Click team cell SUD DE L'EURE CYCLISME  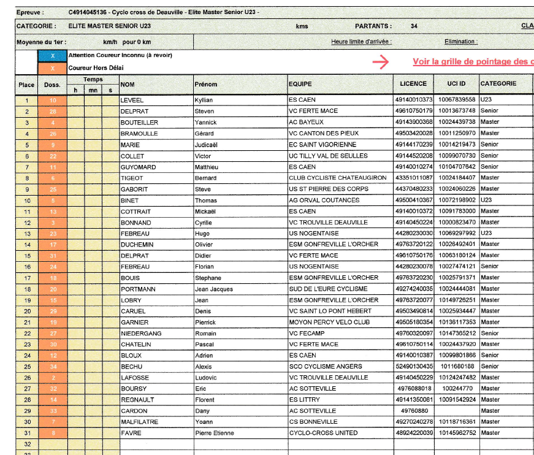340,289
